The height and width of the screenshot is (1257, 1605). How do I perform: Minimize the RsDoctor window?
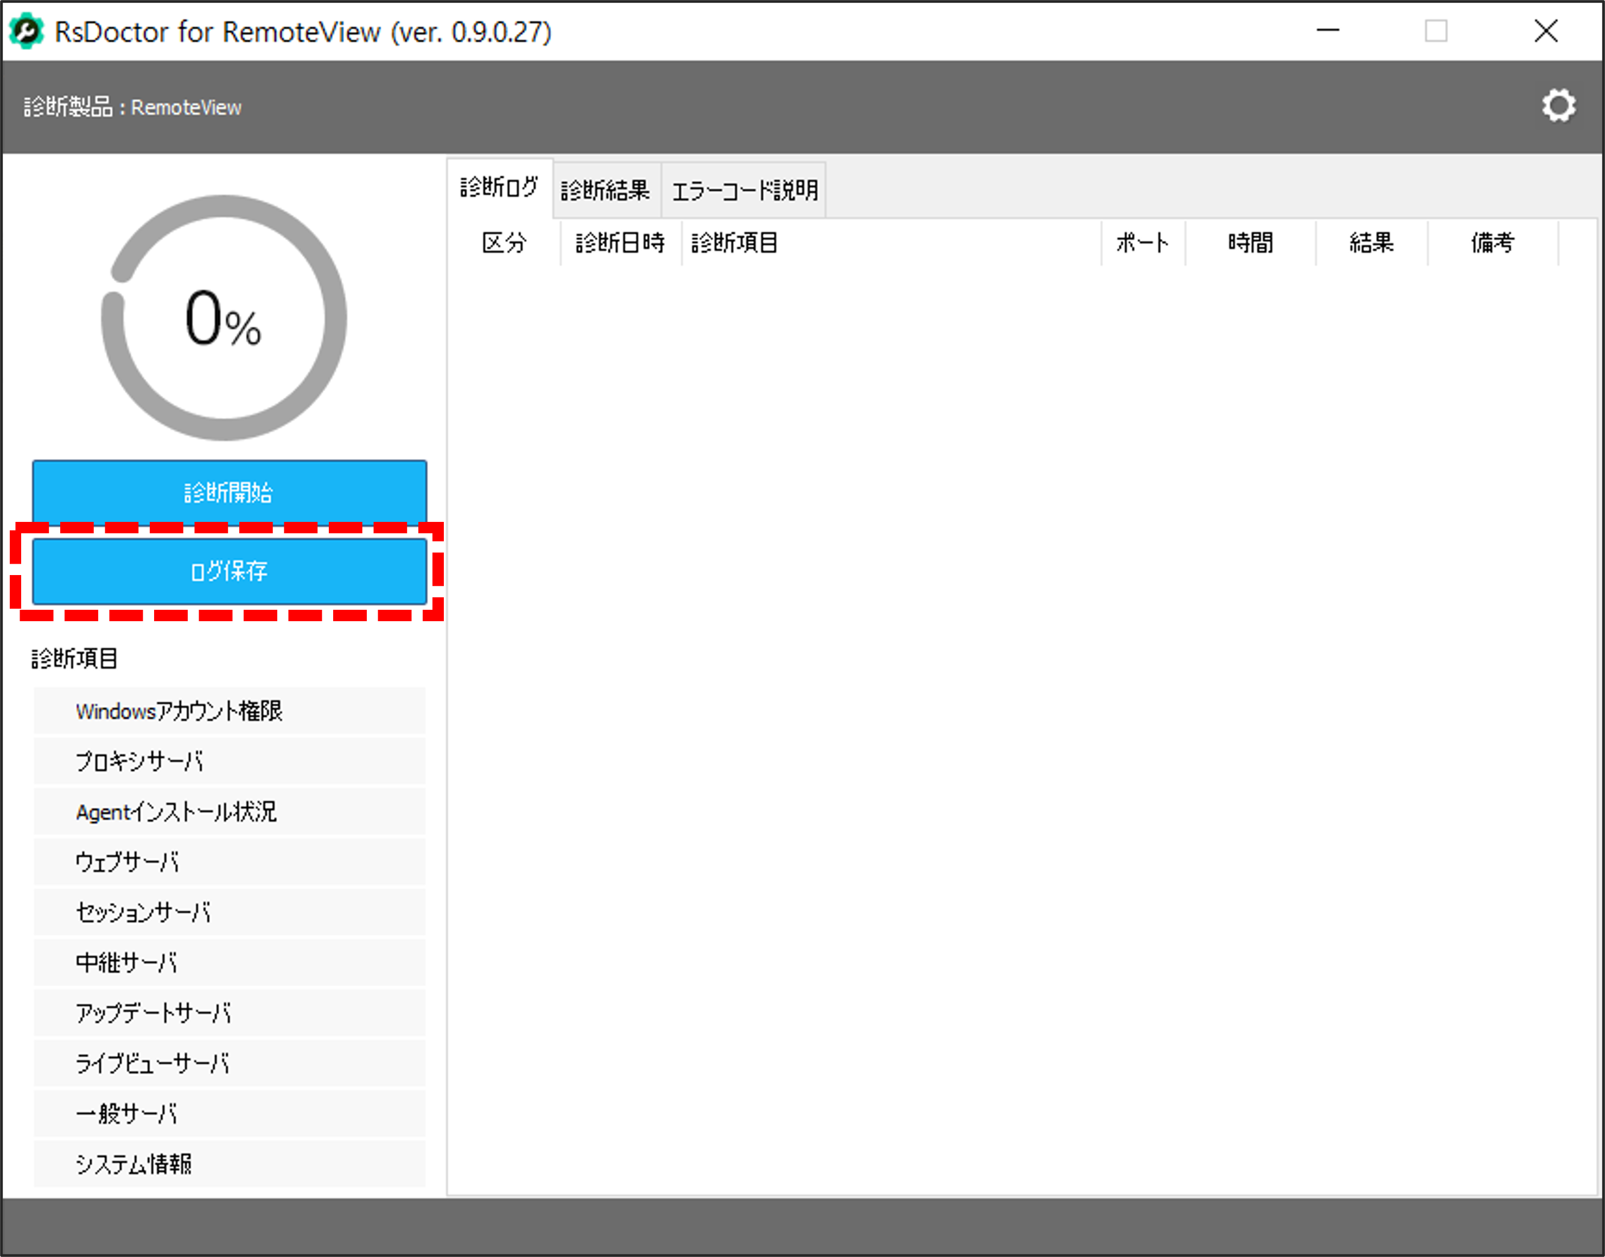1328,31
